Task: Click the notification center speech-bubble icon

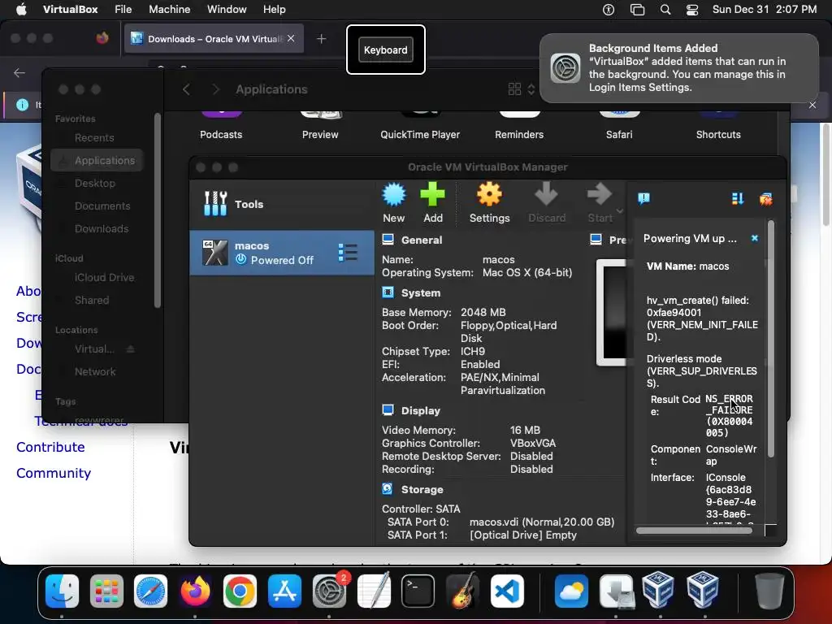Action: (643, 198)
